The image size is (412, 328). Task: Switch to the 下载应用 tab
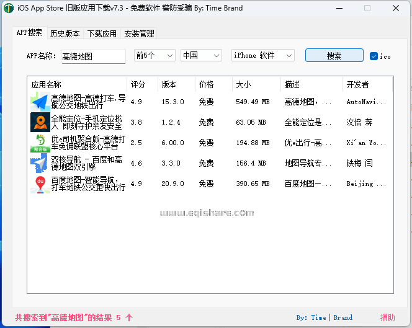click(x=102, y=33)
